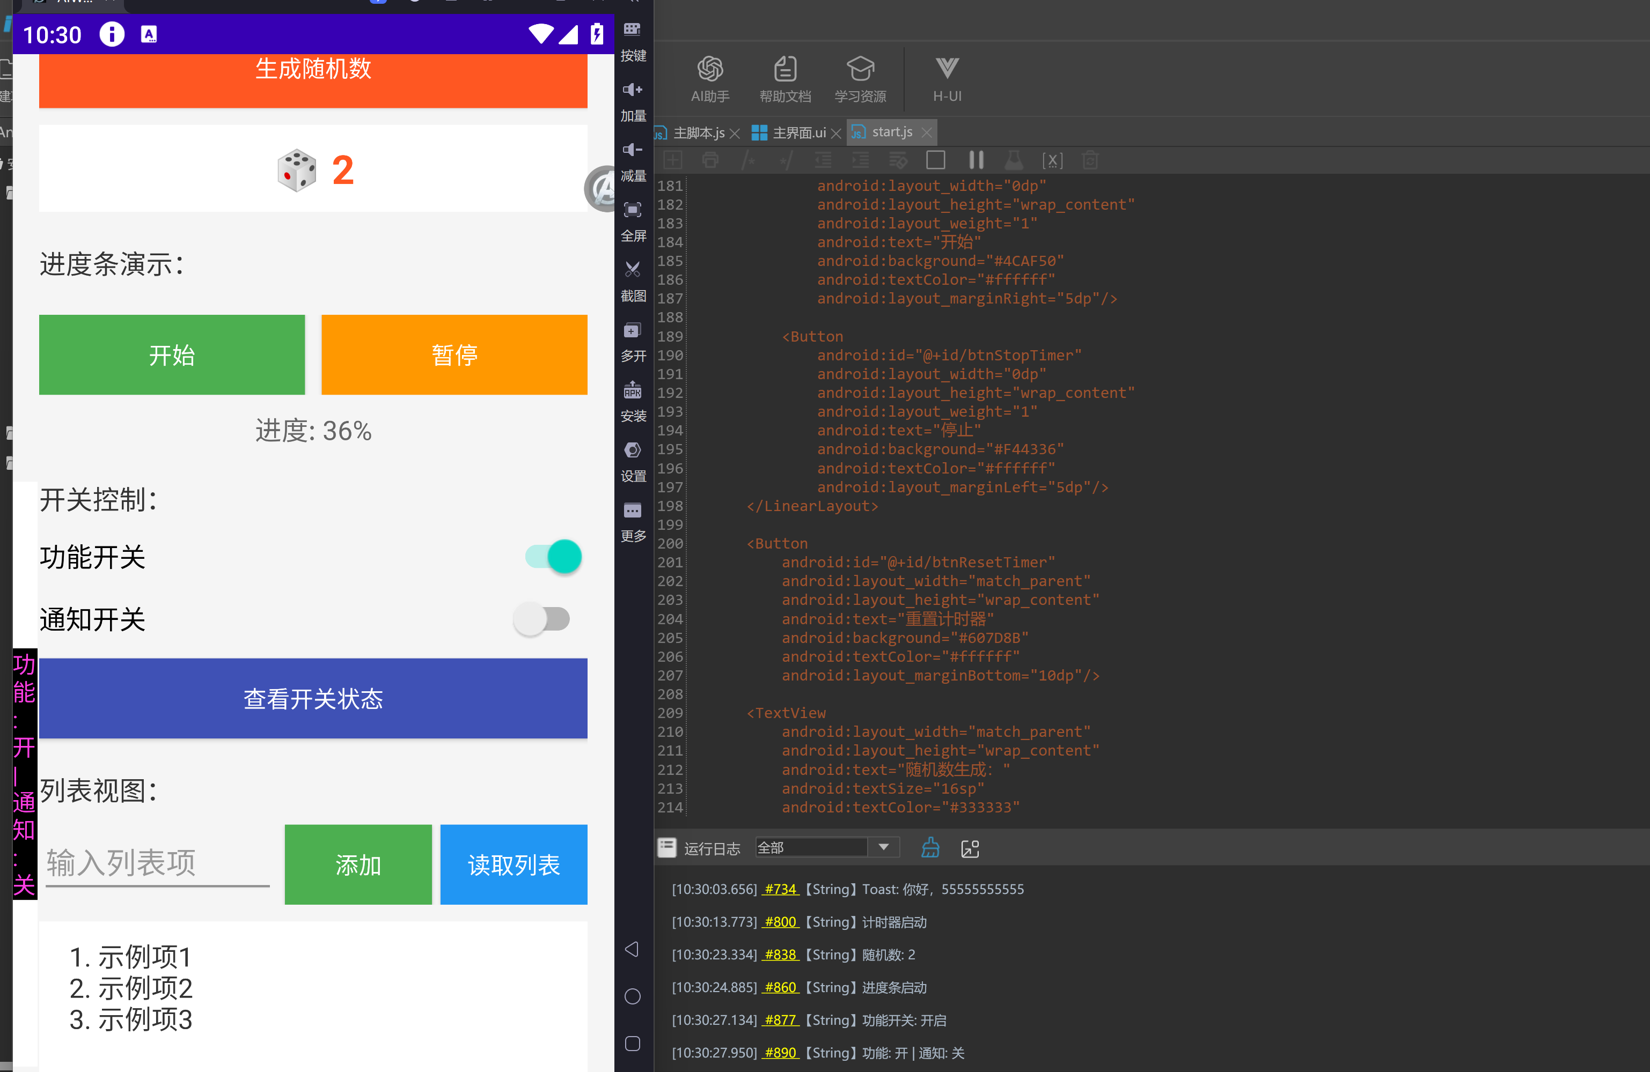Image resolution: width=1650 pixels, height=1072 pixels.
Task: Click the stop square icon in editor toolbar
Action: click(936, 161)
